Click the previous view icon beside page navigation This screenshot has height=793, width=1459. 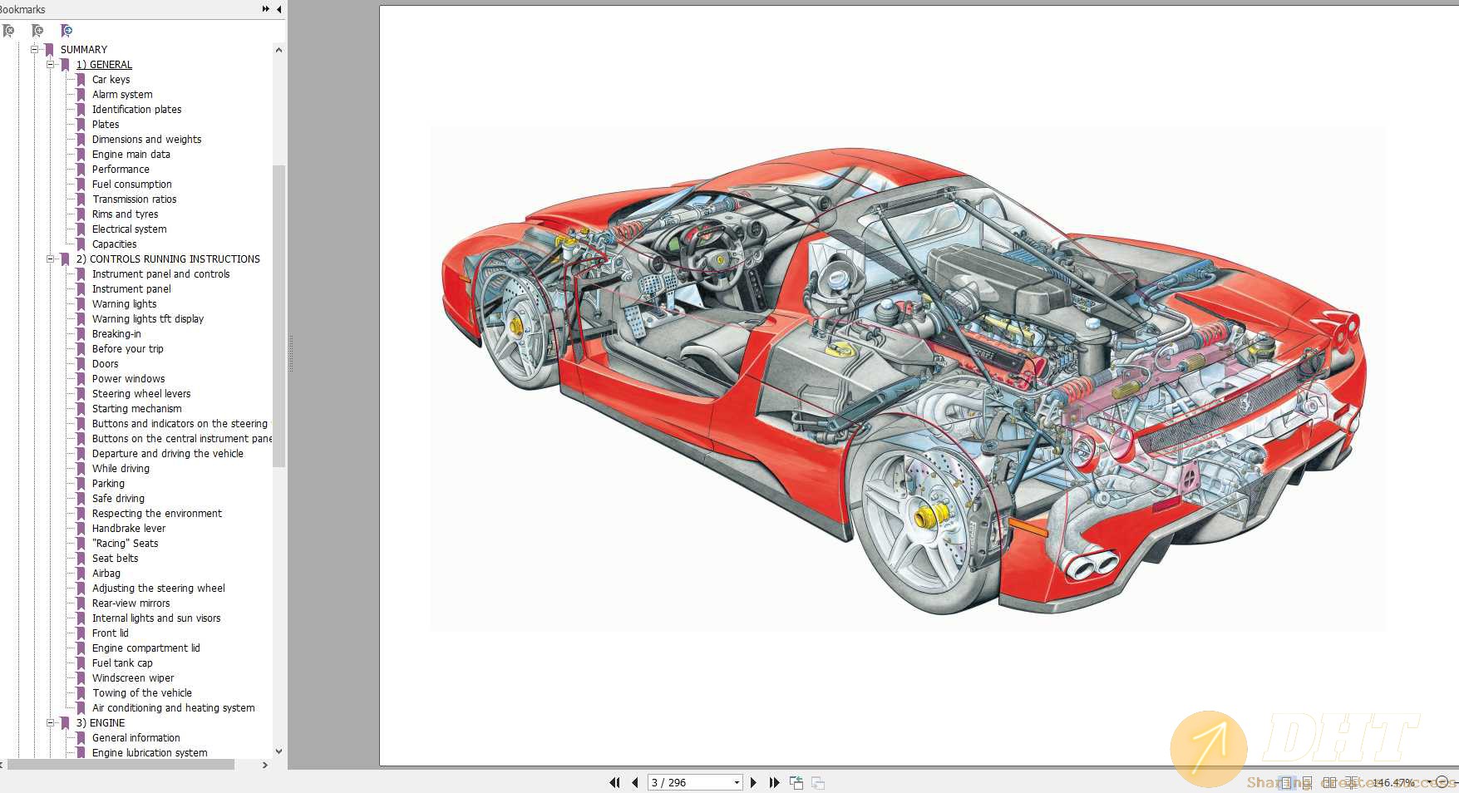(x=796, y=782)
